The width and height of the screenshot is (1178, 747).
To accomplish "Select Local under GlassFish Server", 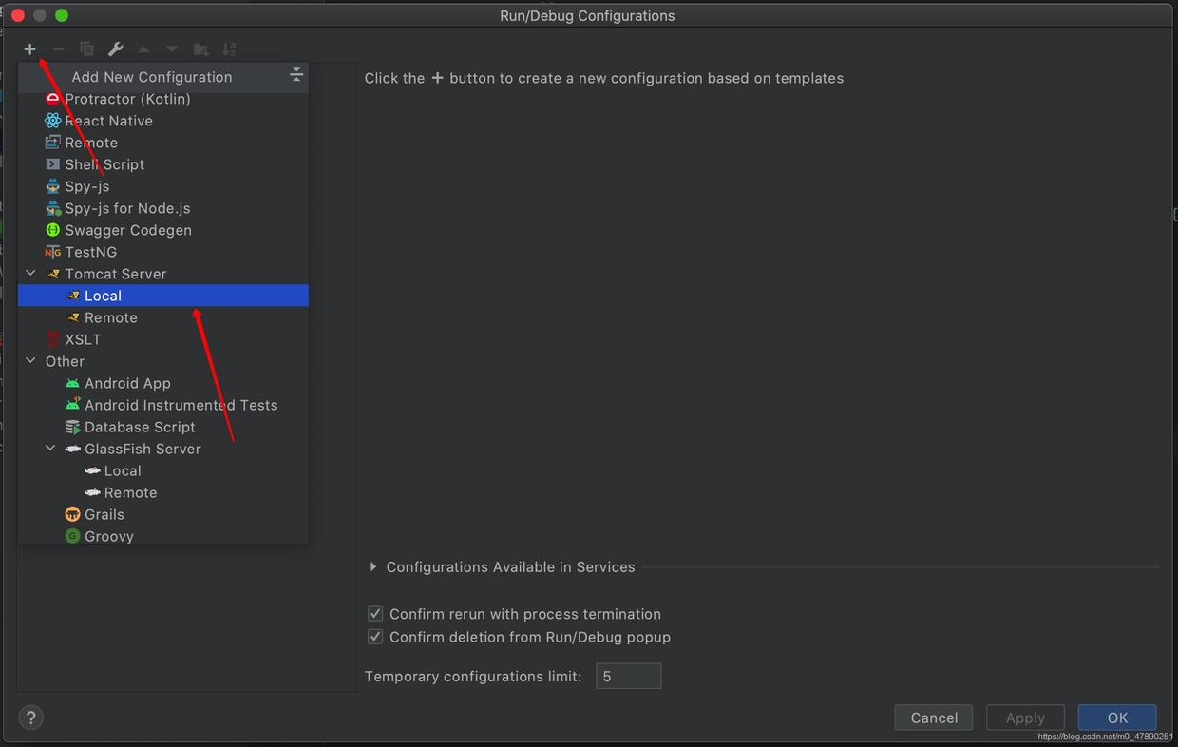I will tap(163, 470).
